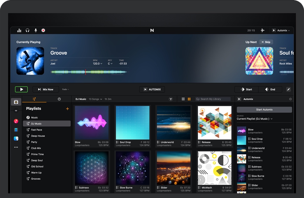Open the Warm Up playlist
The height and width of the screenshot is (198, 304).
46,173
